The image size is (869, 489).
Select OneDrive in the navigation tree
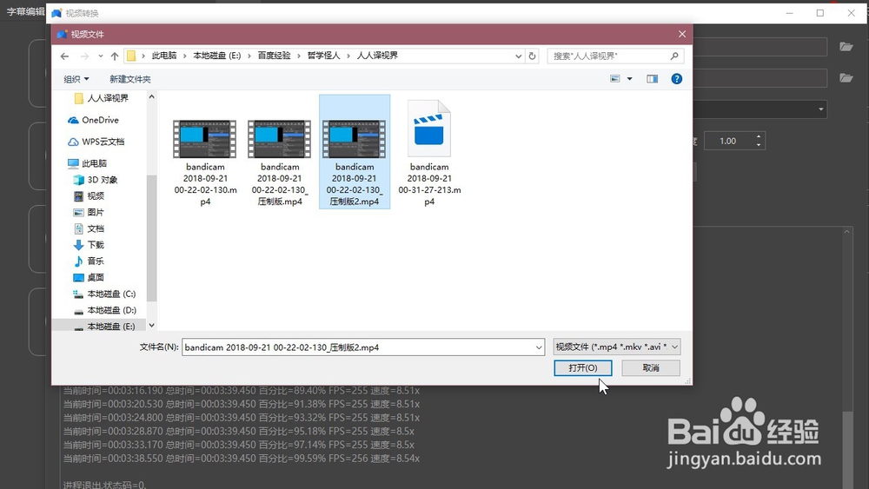(x=93, y=120)
